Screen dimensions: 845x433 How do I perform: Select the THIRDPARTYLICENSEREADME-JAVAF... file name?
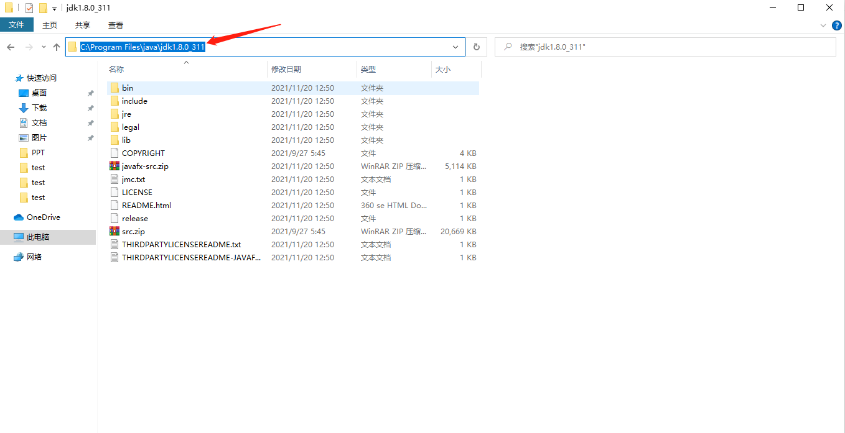tap(192, 257)
